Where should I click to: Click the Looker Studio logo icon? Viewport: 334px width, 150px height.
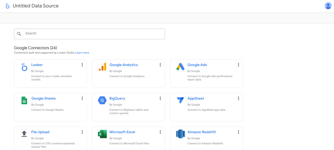pos(7,6)
